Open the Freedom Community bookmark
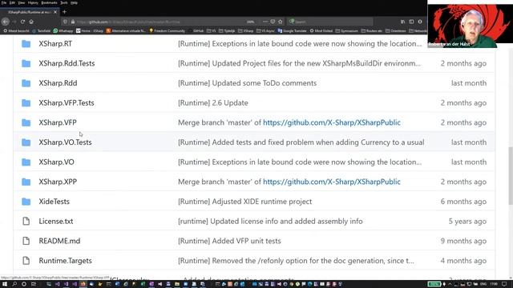The image size is (513, 288). click(168, 30)
